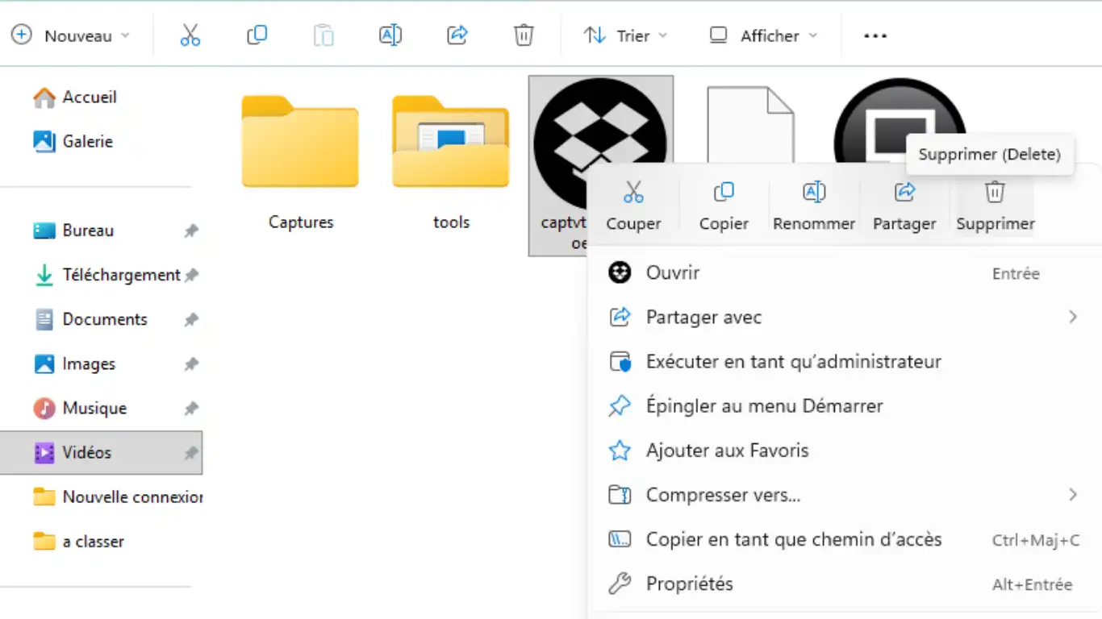
Task: Select Épingler au menu Démarrer
Action: pos(764,406)
